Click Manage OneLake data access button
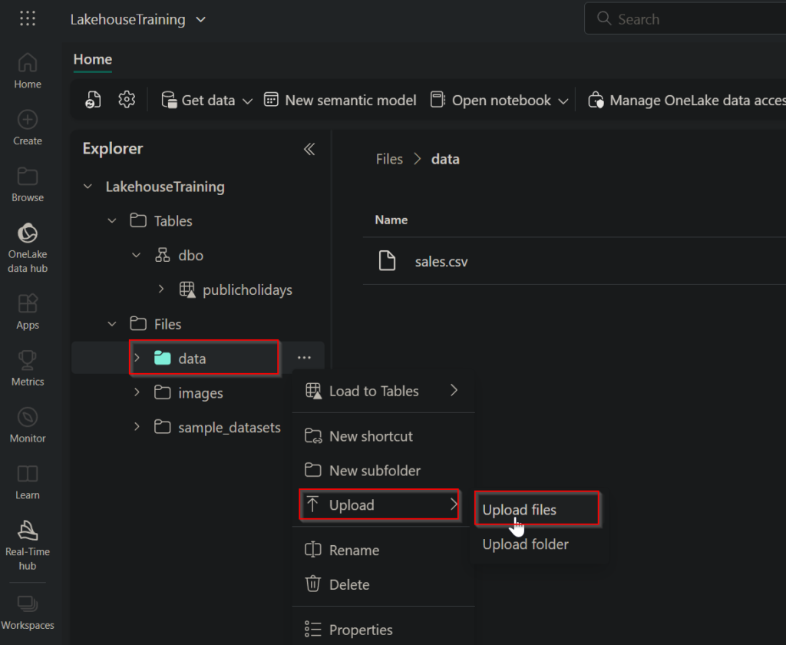The image size is (786, 645). [686, 100]
